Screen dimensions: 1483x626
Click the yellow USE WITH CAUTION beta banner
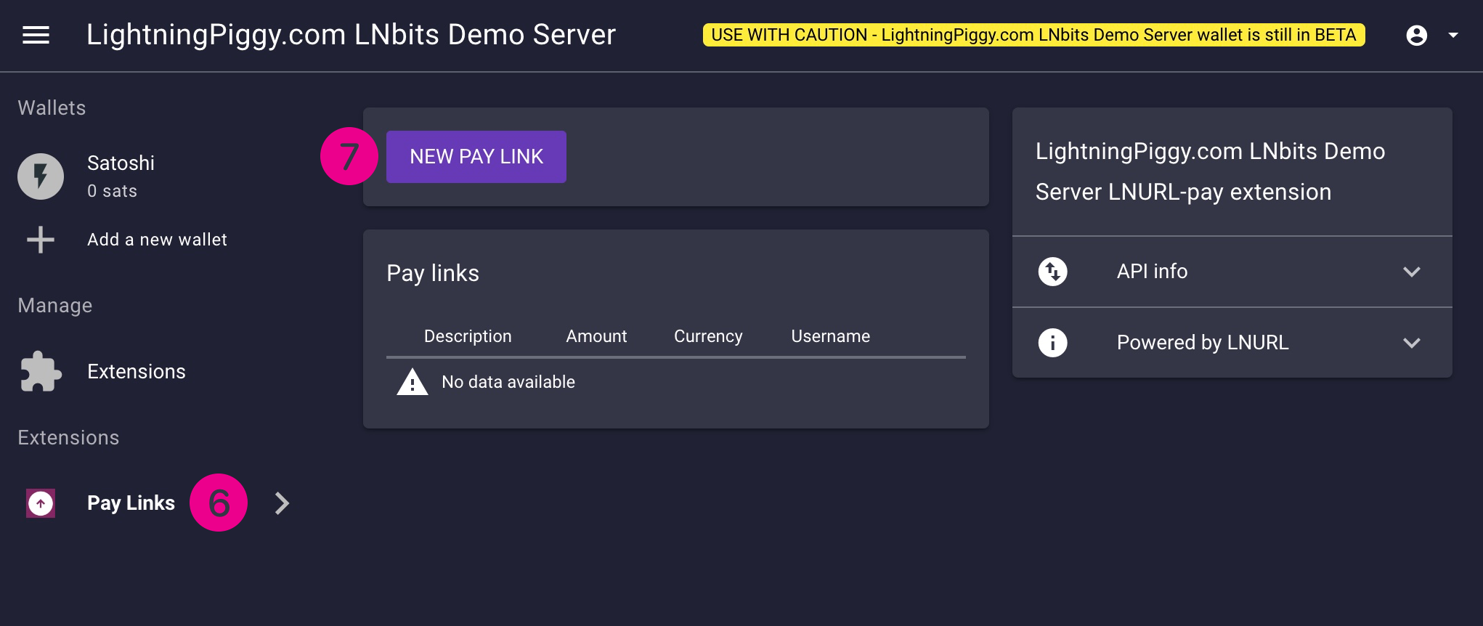click(x=1033, y=35)
